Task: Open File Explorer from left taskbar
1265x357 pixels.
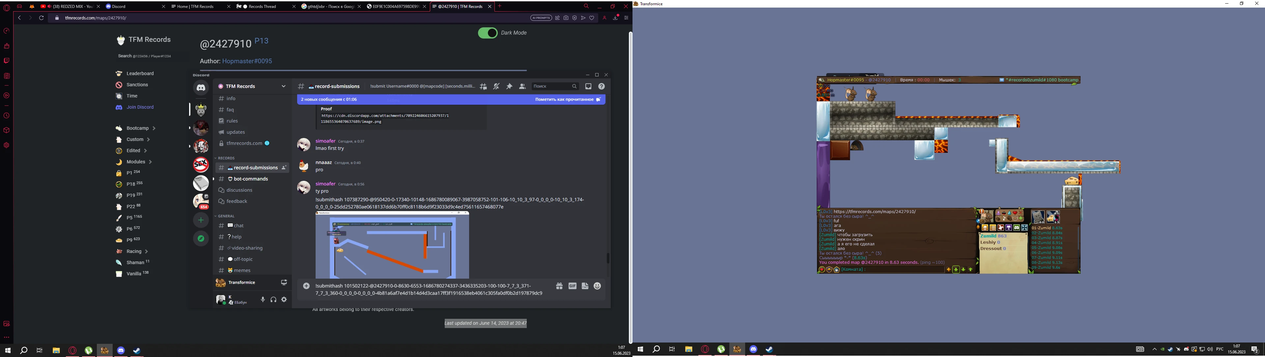Action: [56, 350]
